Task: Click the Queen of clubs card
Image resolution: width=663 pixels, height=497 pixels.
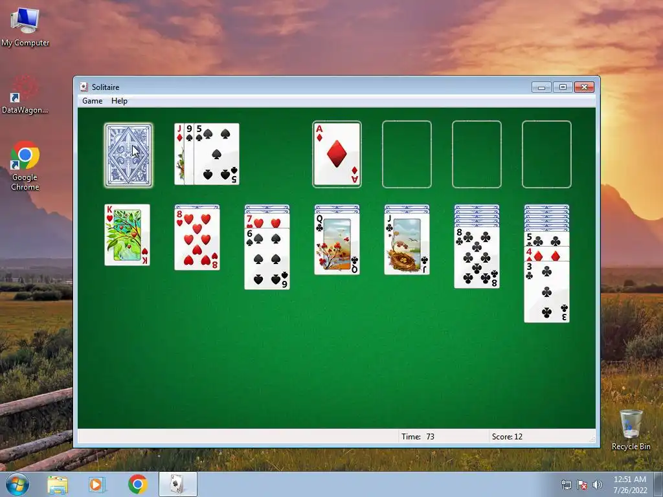Action: 337,244
